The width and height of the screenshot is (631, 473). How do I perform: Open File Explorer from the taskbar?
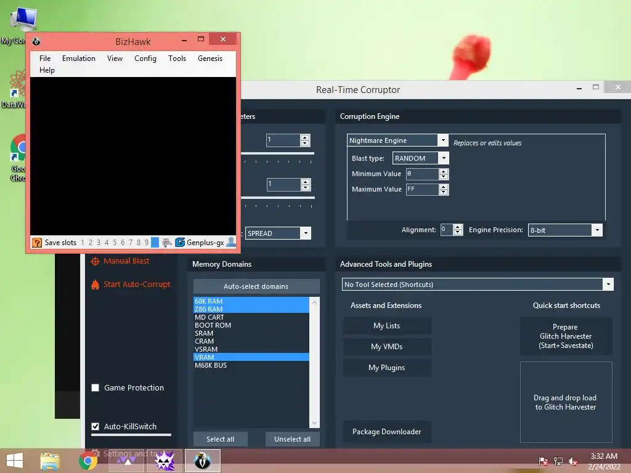point(50,461)
